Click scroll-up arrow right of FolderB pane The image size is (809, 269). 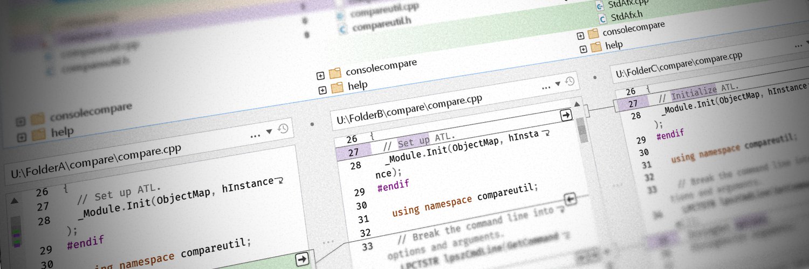click(578, 105)
